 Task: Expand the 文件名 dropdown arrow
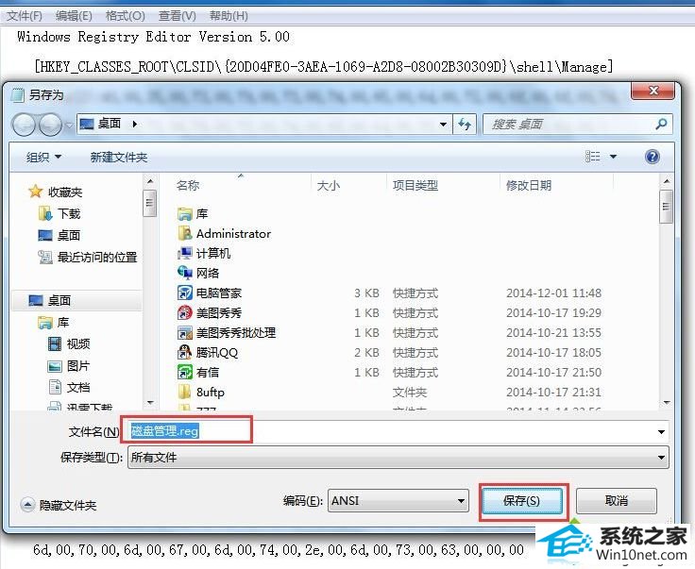click(661, 432)
